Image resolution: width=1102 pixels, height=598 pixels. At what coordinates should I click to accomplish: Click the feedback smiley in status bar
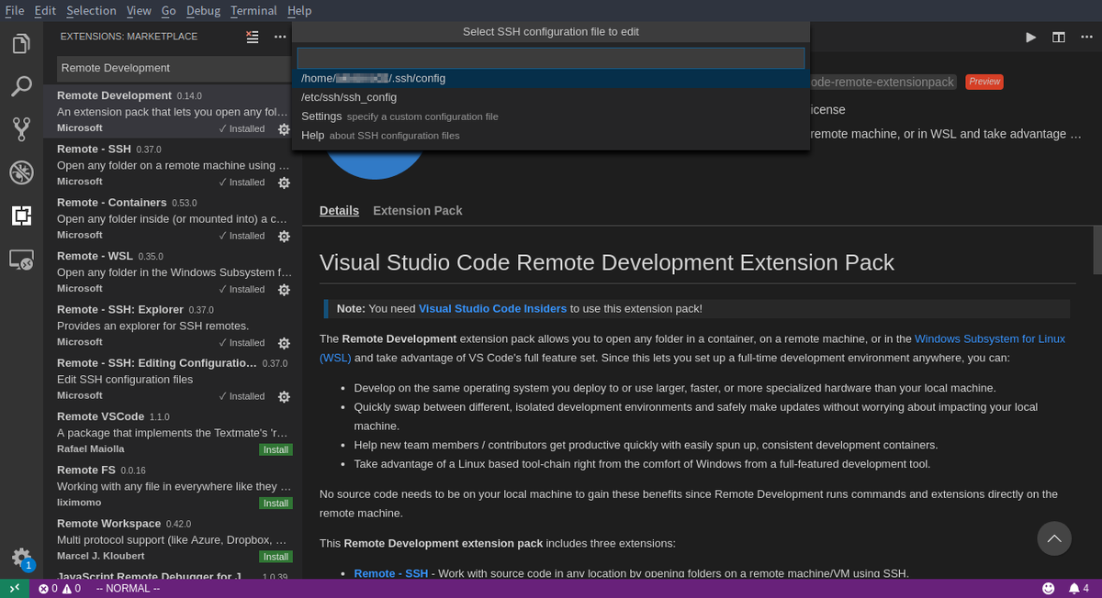[1049, 588]
